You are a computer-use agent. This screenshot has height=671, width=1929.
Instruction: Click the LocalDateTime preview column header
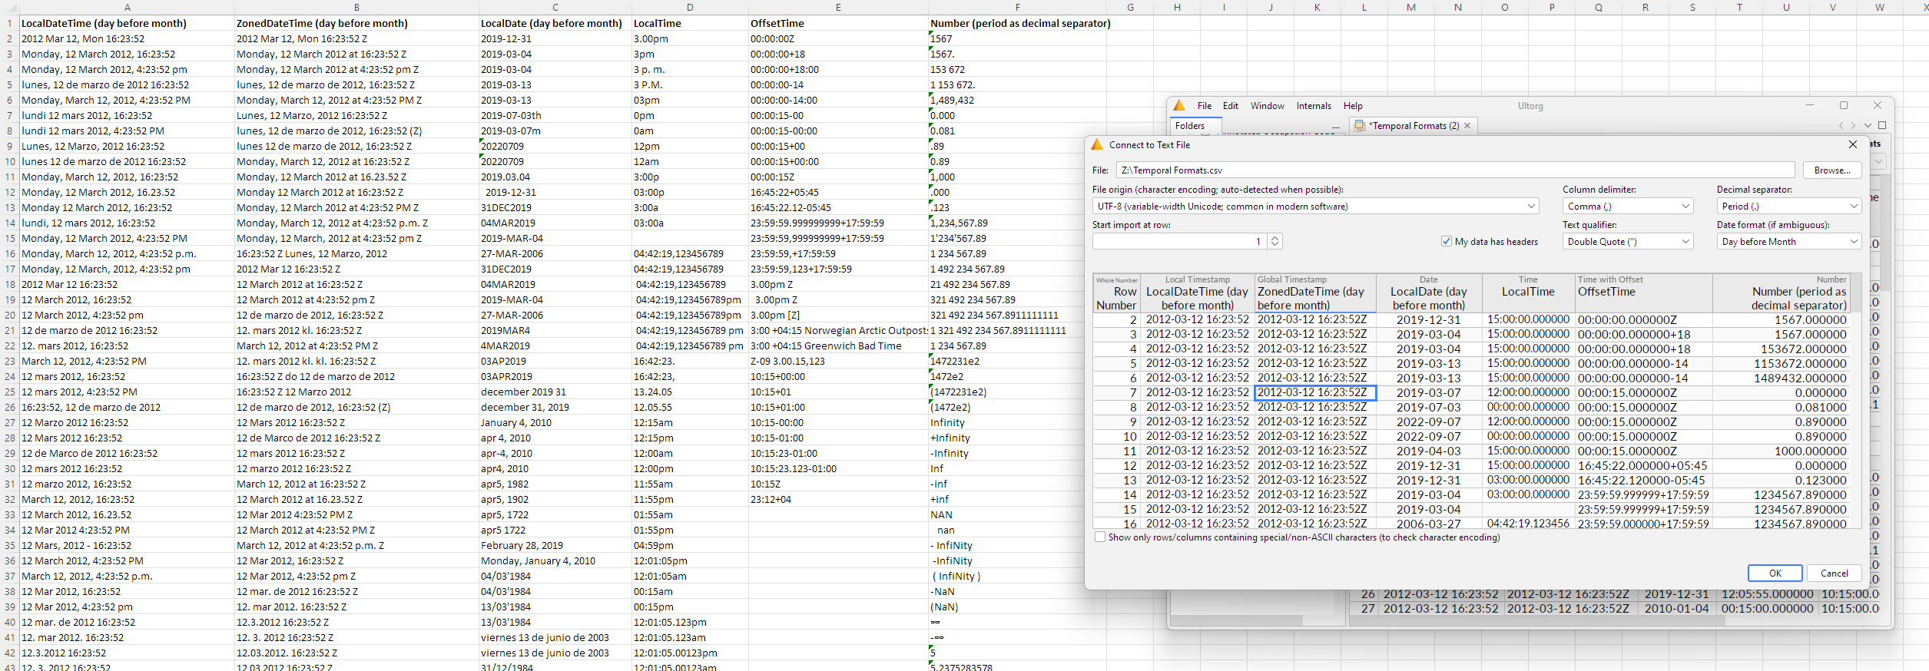point(1198,293)
